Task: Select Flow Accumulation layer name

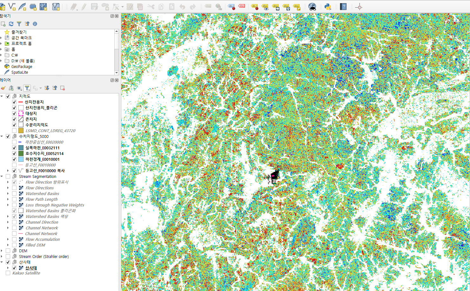Action: coord(43,239)
